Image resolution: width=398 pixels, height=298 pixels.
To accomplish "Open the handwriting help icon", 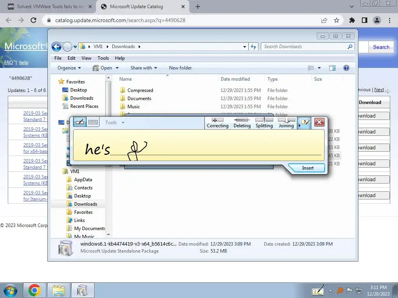I will coord(305,123).
